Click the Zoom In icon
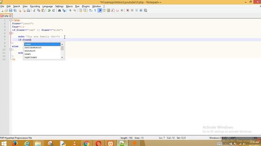 tap(70, 11)
